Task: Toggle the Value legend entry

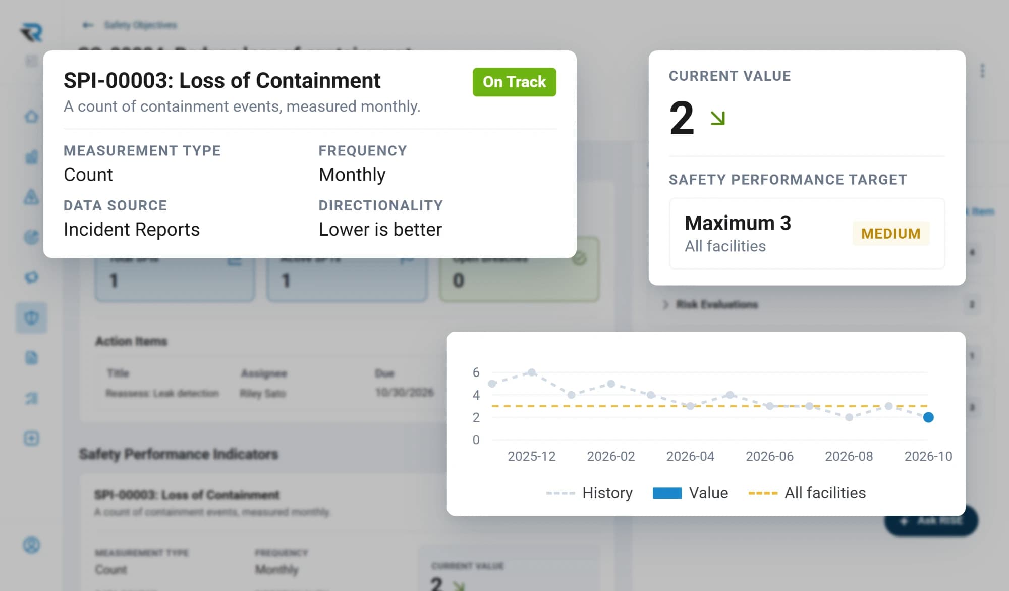Action: click(x=690, y=493)
